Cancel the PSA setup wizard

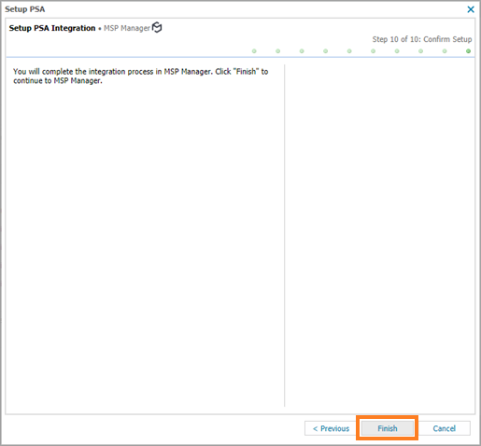point(444,428)
